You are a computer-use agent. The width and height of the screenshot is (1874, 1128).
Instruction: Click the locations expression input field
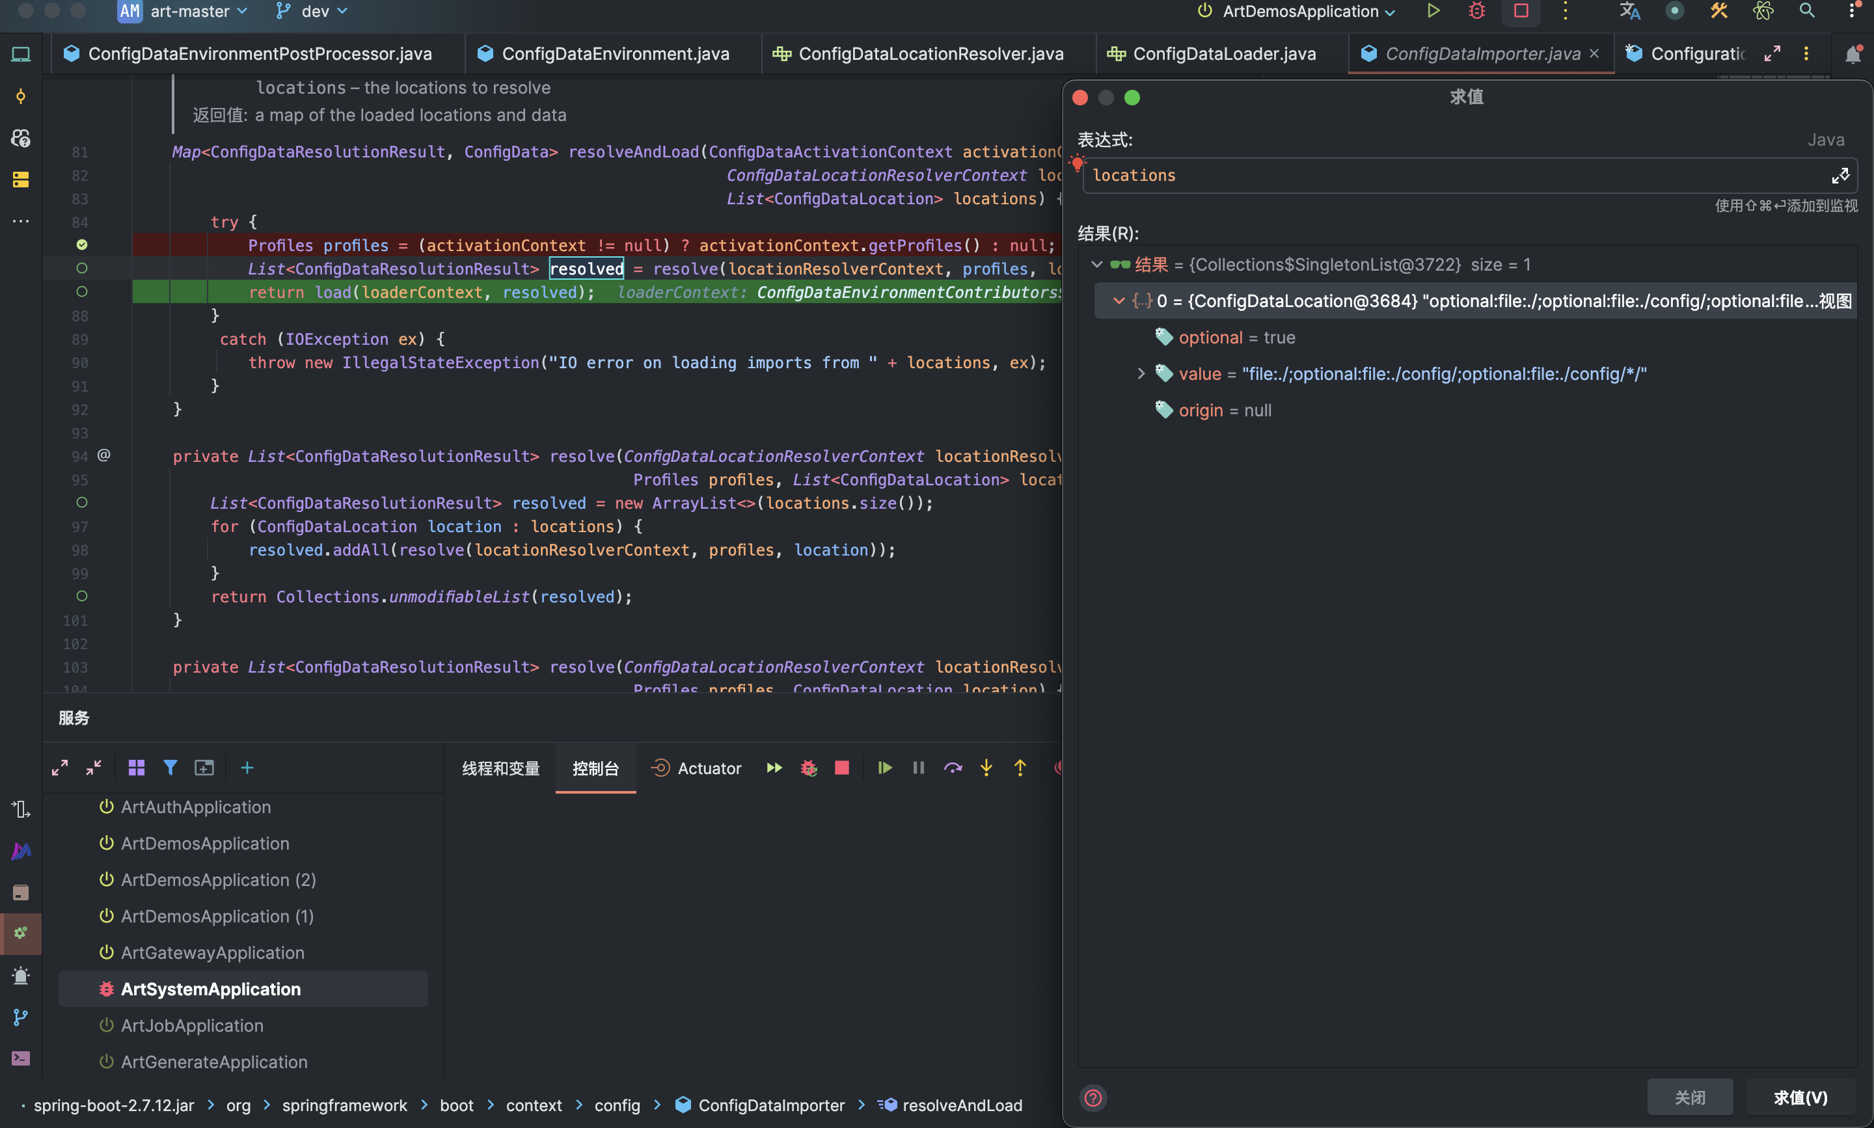[x=1445, y=176]
